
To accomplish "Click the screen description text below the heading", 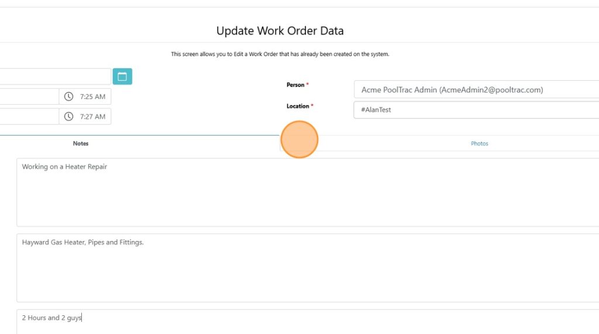I will tap(280, 54).
